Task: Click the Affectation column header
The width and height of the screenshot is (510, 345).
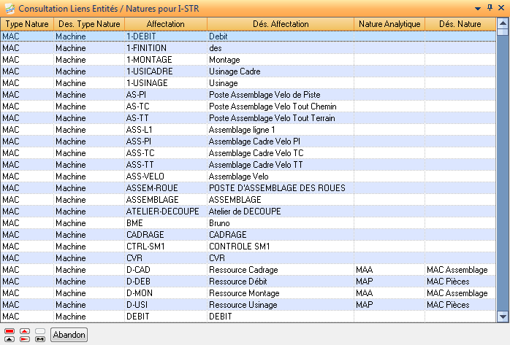Action: [x=165, y=24]
